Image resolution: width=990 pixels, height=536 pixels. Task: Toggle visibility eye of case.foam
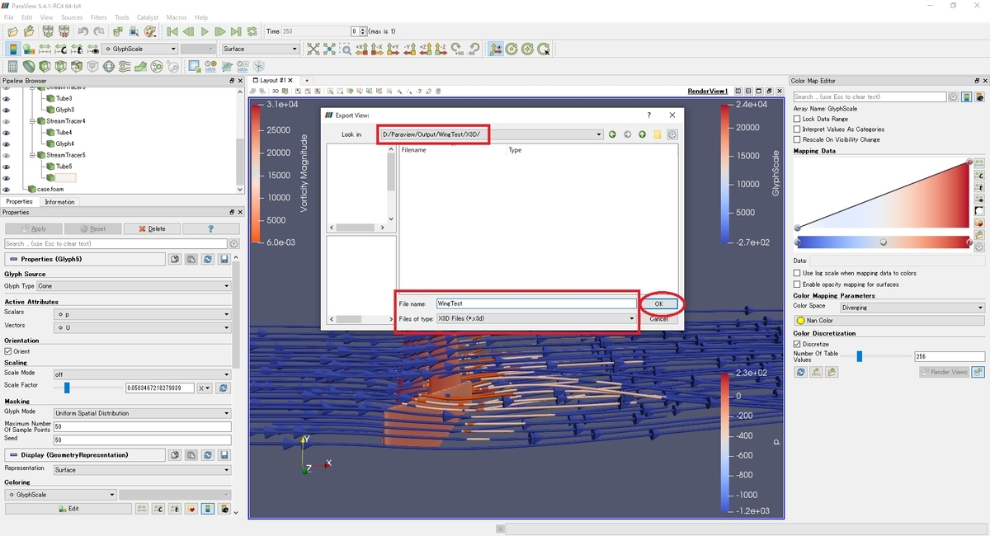tap(7, 189)
